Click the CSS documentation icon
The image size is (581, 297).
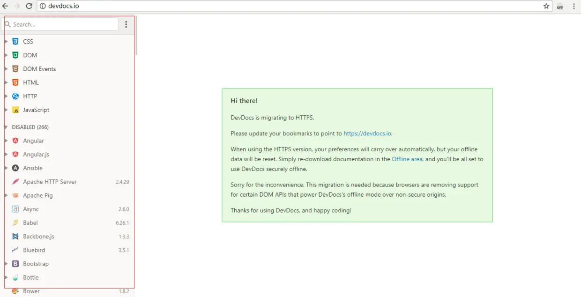pyautogui.click(x=15, y=41)
